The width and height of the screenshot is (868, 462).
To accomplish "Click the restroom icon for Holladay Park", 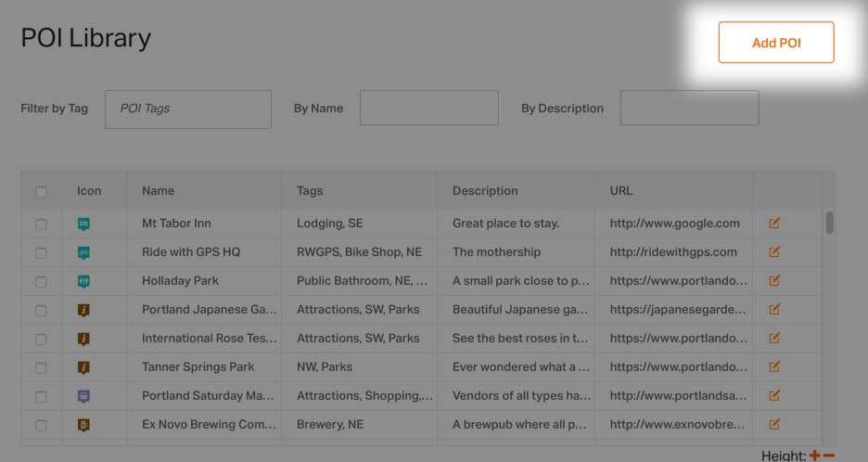I will (83, 281).
